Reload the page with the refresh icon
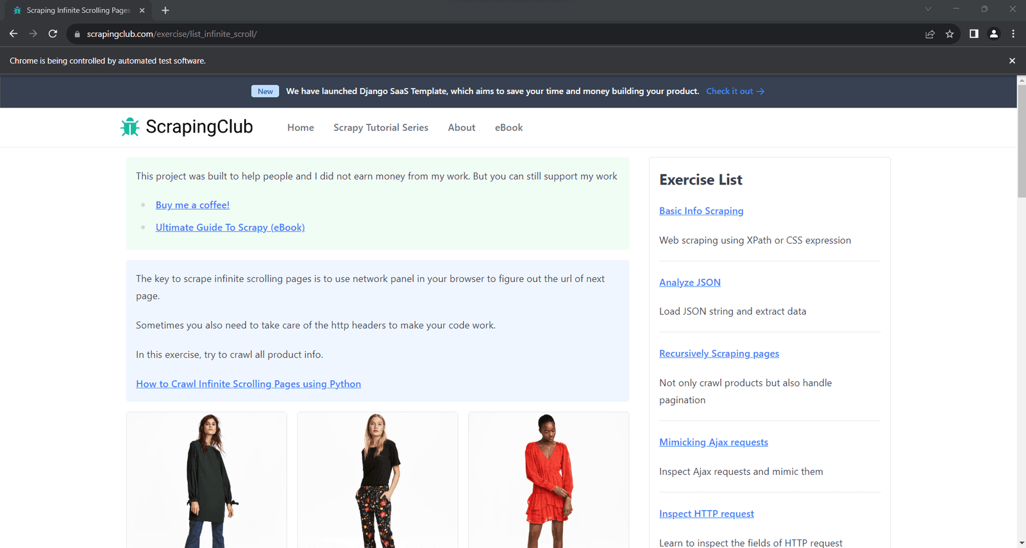1026x548 pixels. (x=53, y=34)
